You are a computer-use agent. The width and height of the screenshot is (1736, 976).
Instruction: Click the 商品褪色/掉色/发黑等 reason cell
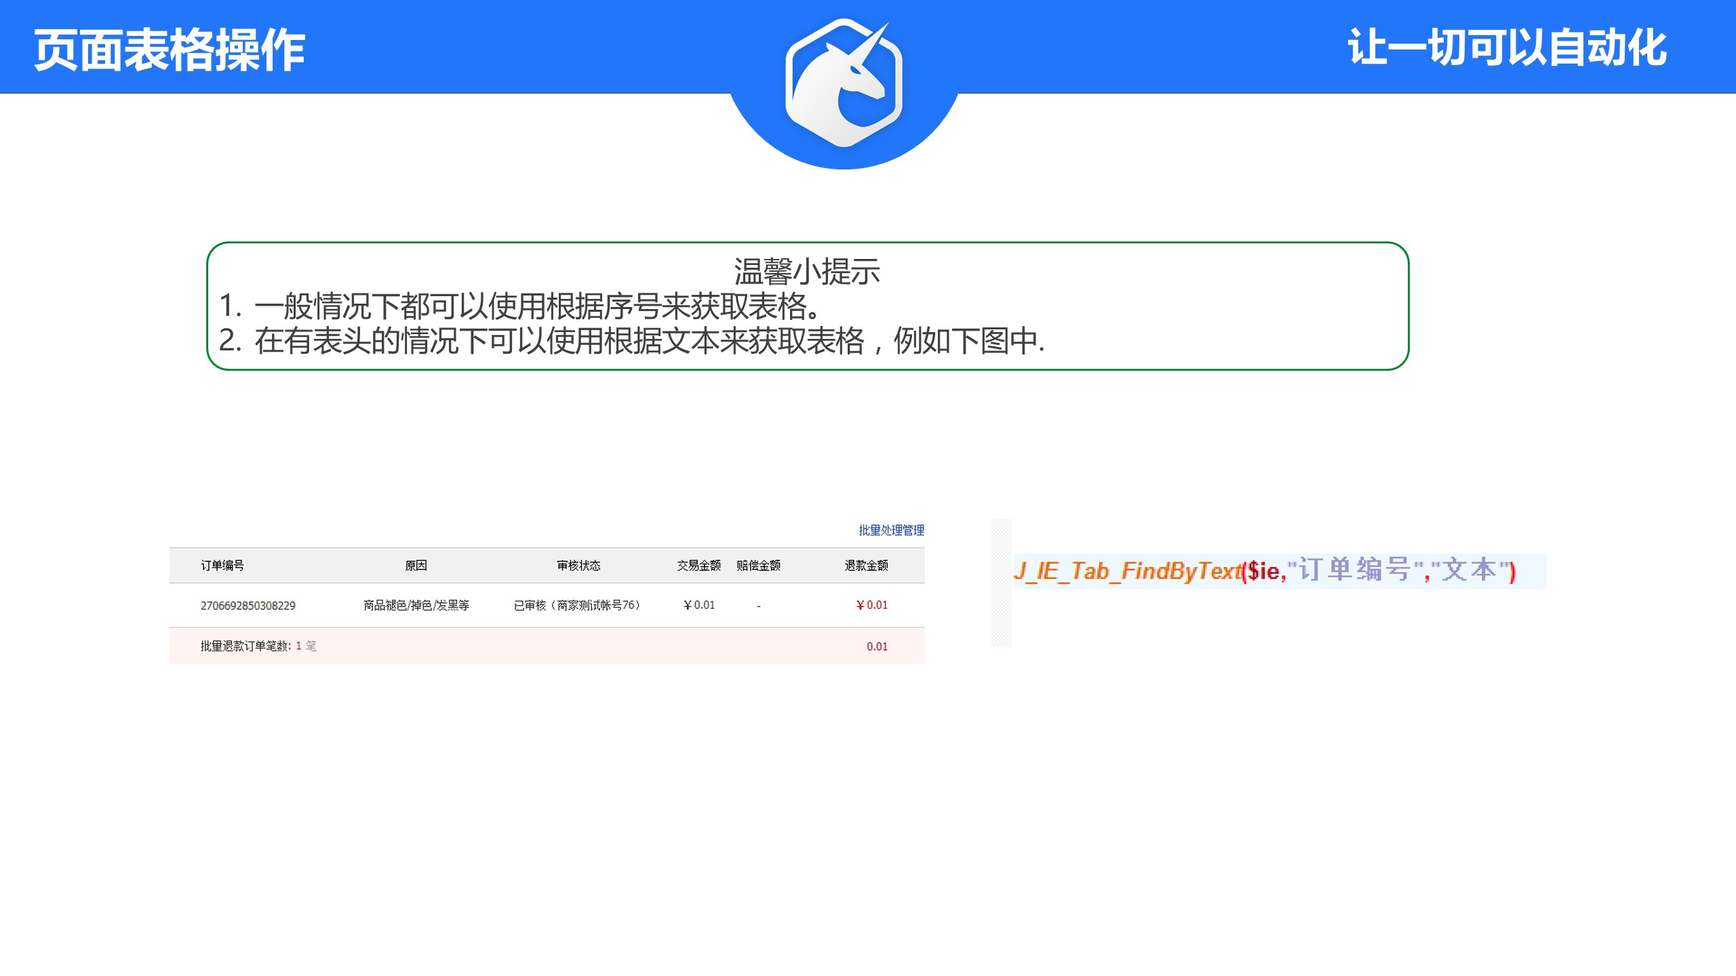(416, 605)
